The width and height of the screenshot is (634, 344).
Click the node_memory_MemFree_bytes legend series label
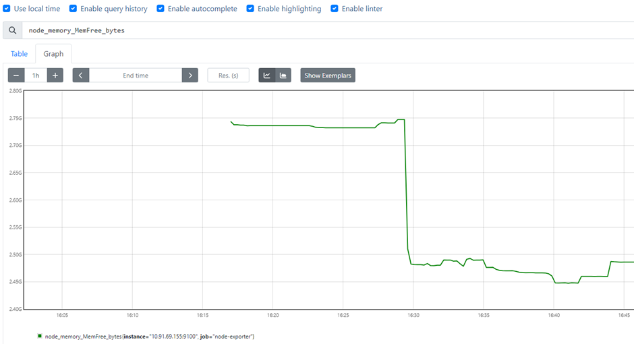point(149,336)
